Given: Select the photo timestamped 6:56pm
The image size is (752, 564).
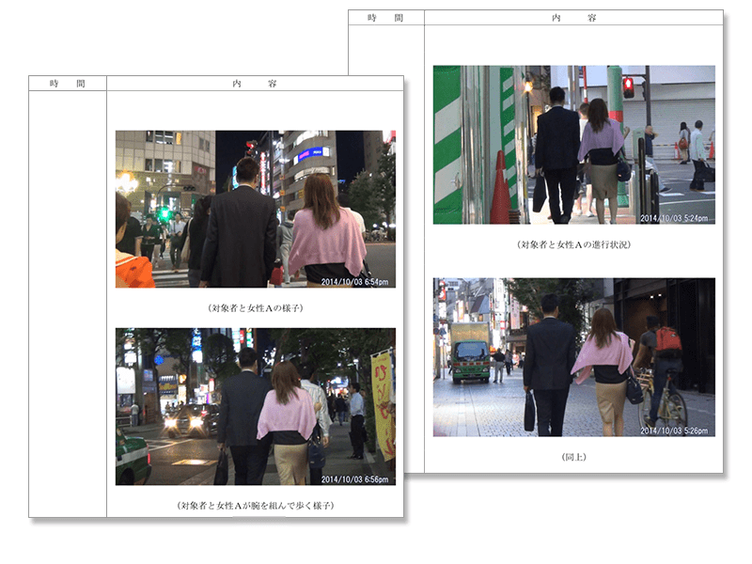Looking at the screenshot, I should (255, 406).
